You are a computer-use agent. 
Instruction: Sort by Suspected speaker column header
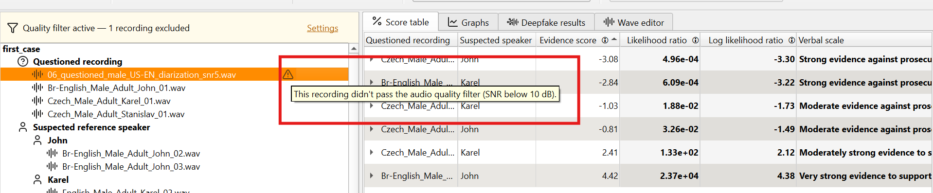pos(497,40)
